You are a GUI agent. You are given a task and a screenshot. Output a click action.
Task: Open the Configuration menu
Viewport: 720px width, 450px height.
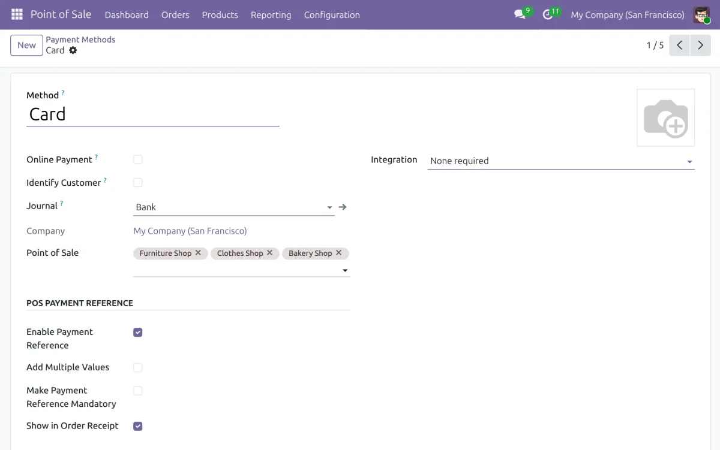tap(332, 14)
